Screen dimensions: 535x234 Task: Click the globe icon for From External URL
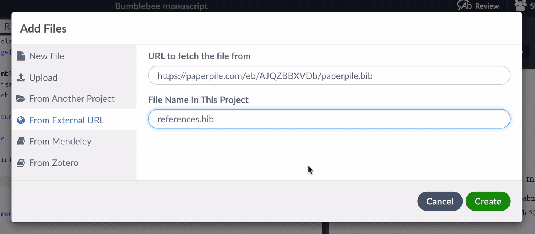pos(21,120)
